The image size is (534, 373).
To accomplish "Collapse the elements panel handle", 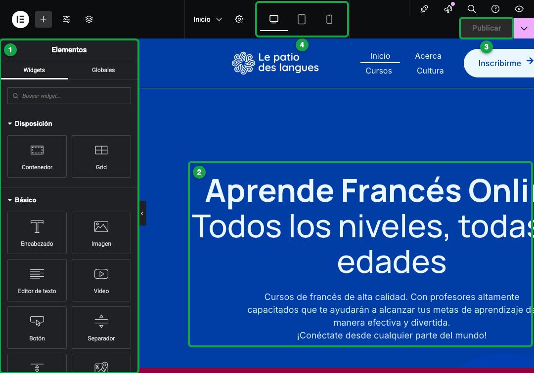I will point(142,213).
